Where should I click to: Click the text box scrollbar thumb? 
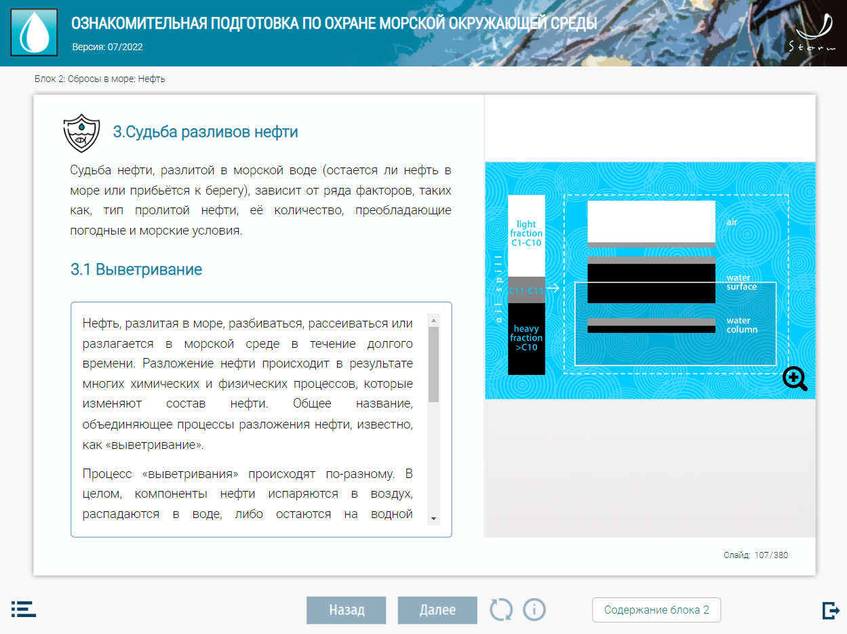434,365
